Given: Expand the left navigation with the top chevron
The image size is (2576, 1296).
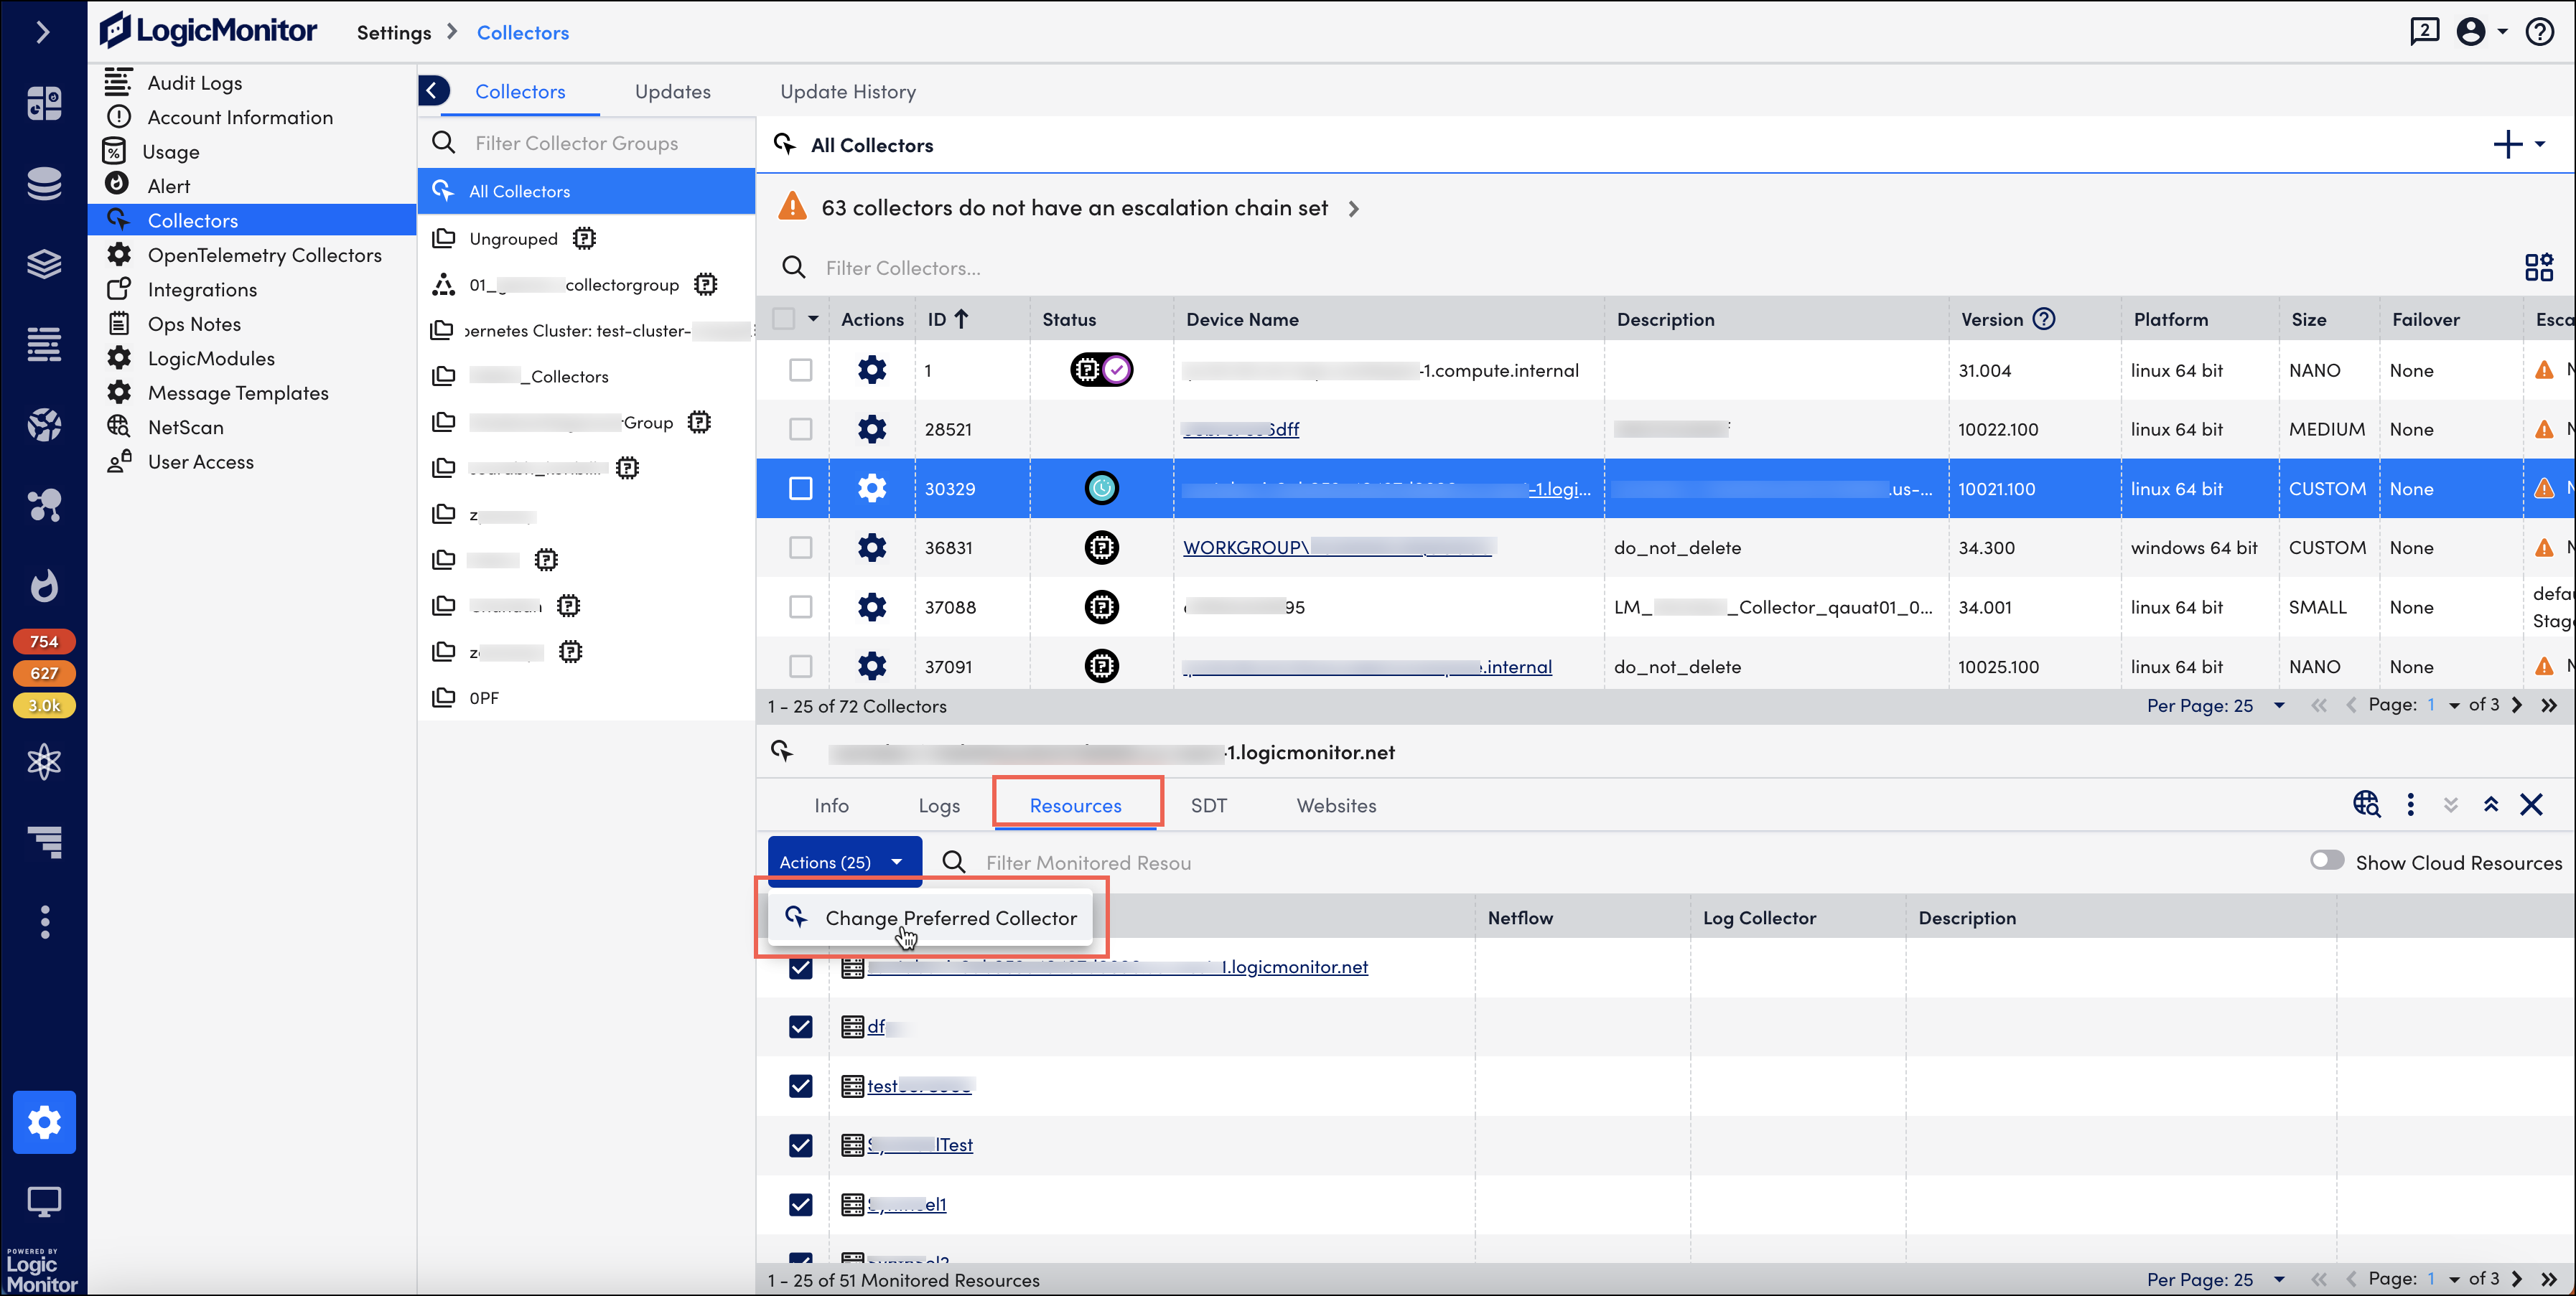Looking at the screenshot, I should click(x=42, y=32).
